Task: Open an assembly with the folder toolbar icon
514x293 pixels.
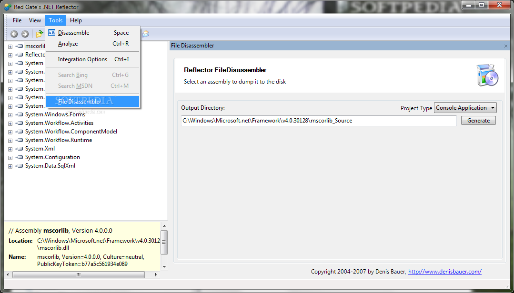Action: tap(40, 34)
